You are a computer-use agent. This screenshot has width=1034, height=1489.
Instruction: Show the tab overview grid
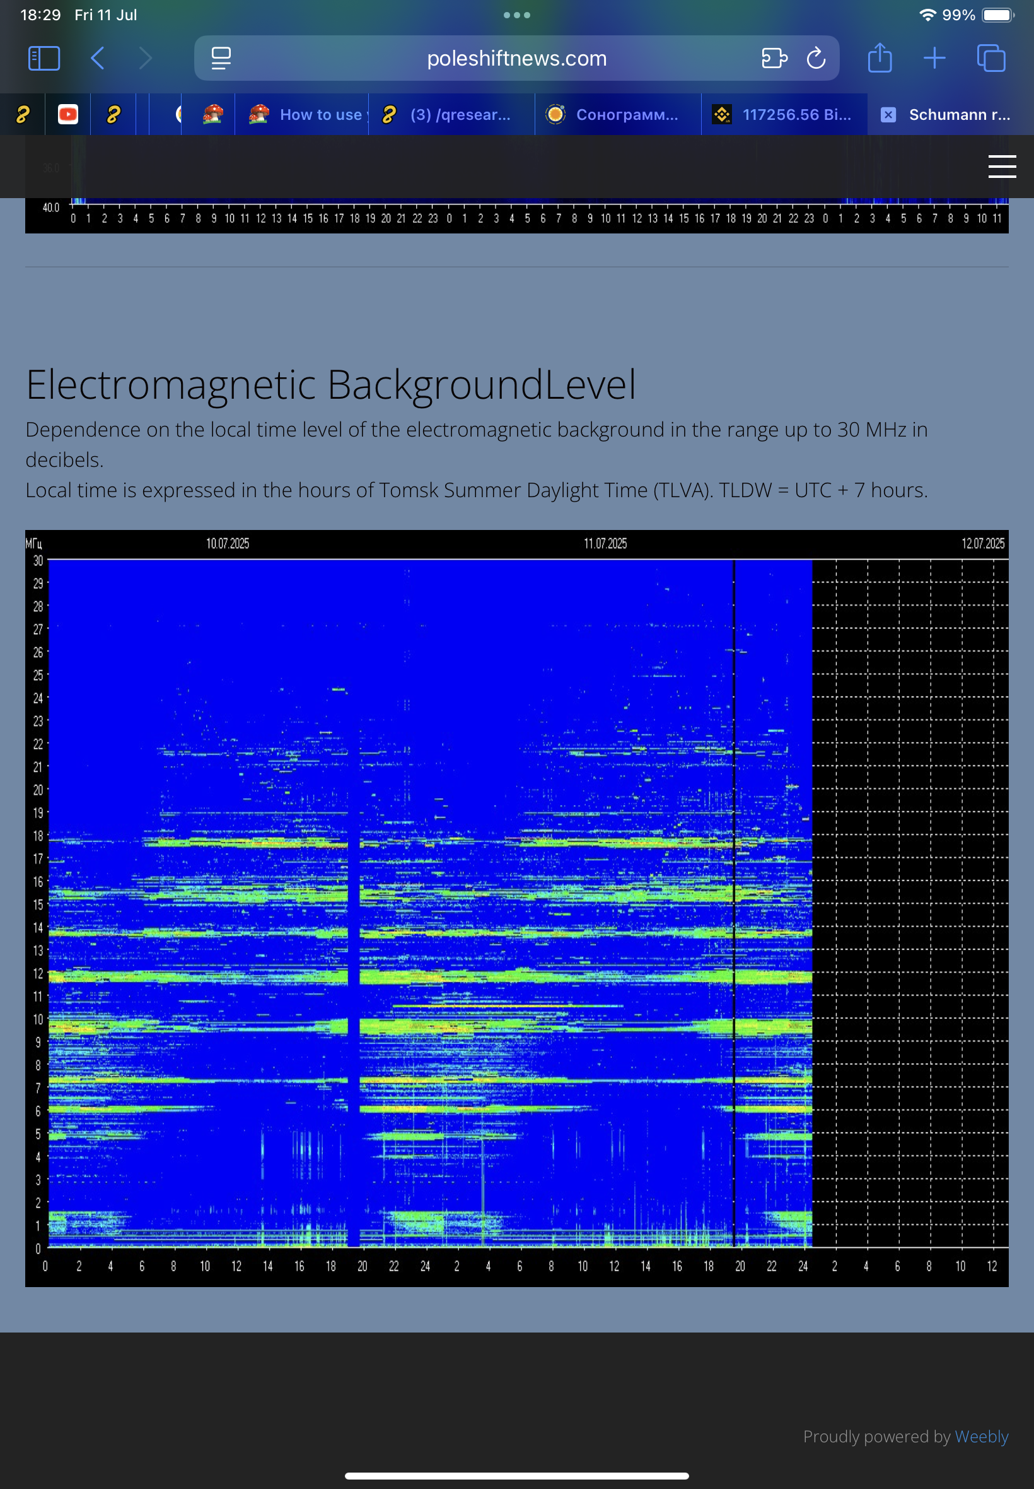[991, 58]
